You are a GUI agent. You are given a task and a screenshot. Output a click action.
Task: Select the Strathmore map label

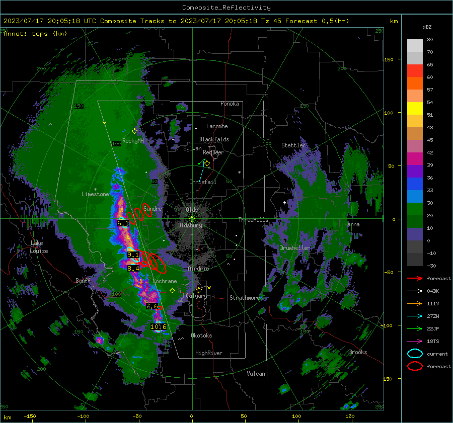tap(245, 298)
